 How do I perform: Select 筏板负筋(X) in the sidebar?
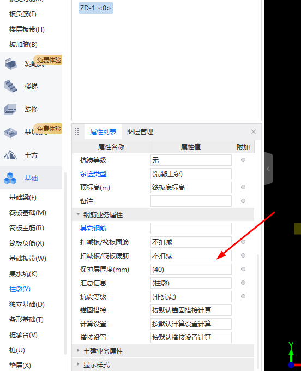click(x=27, y=243)
